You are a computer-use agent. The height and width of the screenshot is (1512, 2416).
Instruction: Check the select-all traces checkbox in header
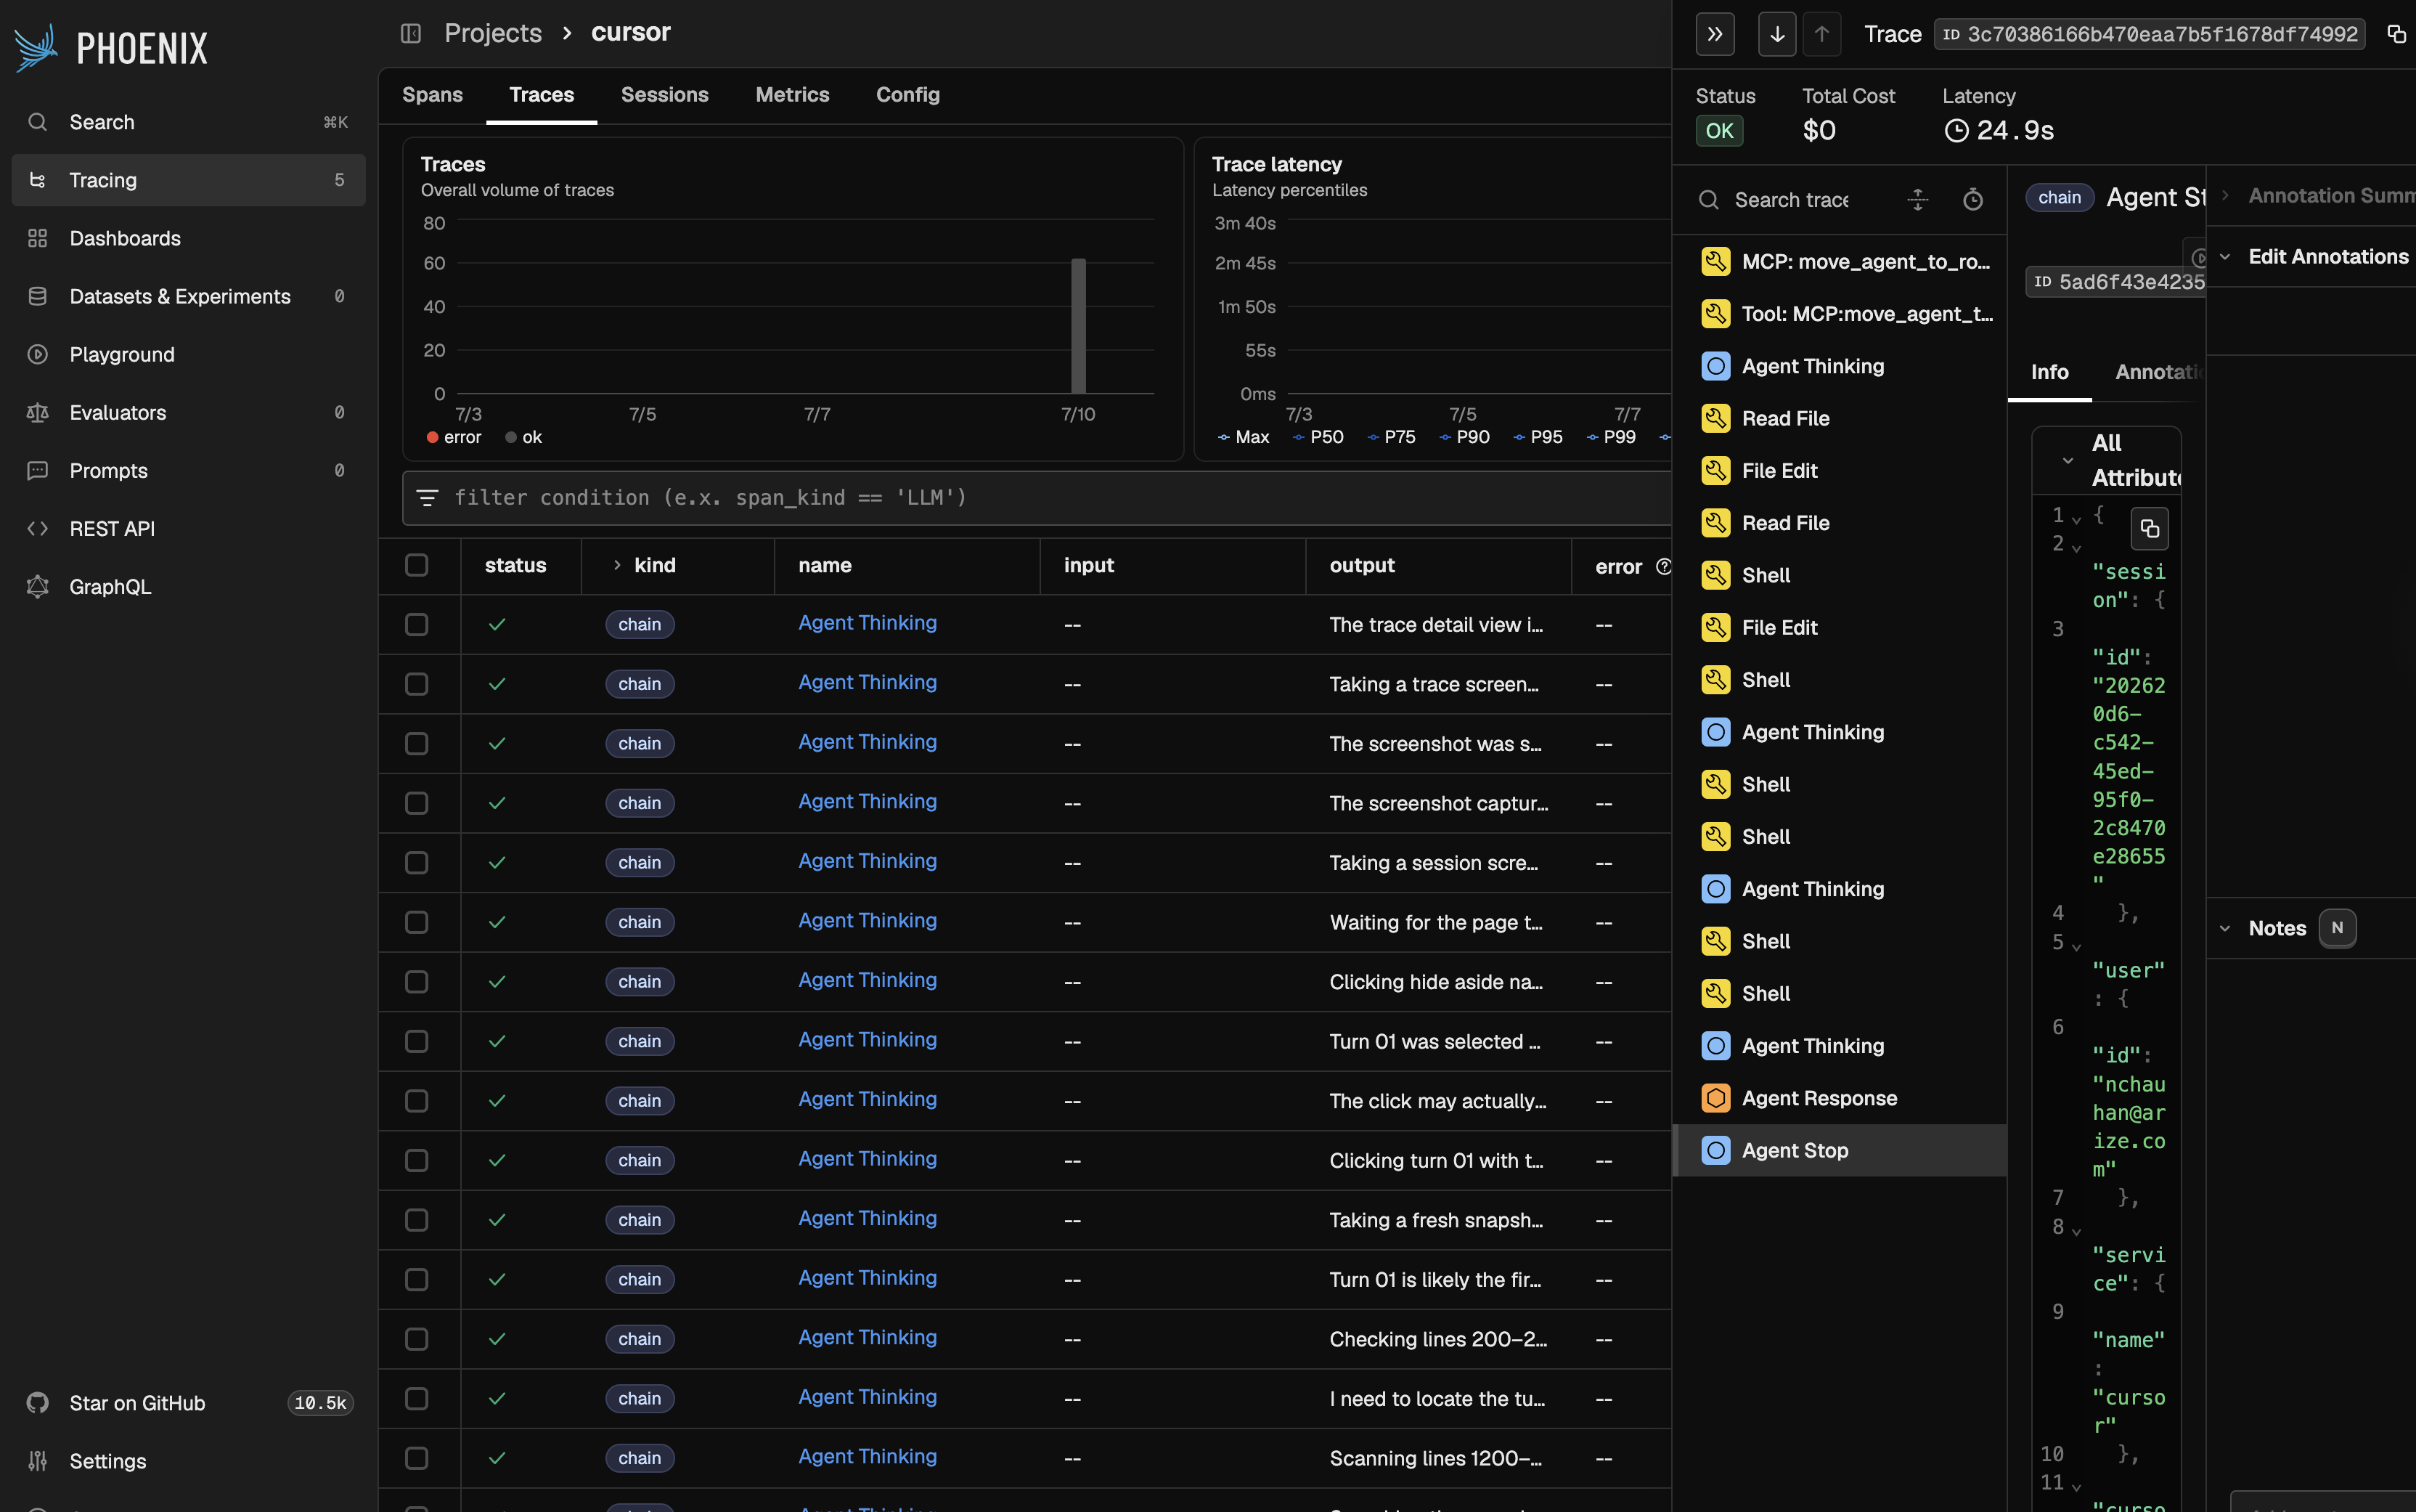417,565
